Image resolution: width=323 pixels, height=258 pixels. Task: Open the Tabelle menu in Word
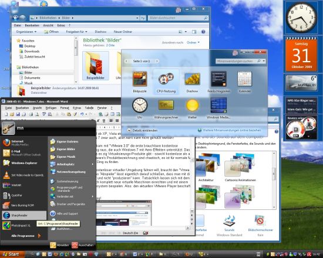89,108
